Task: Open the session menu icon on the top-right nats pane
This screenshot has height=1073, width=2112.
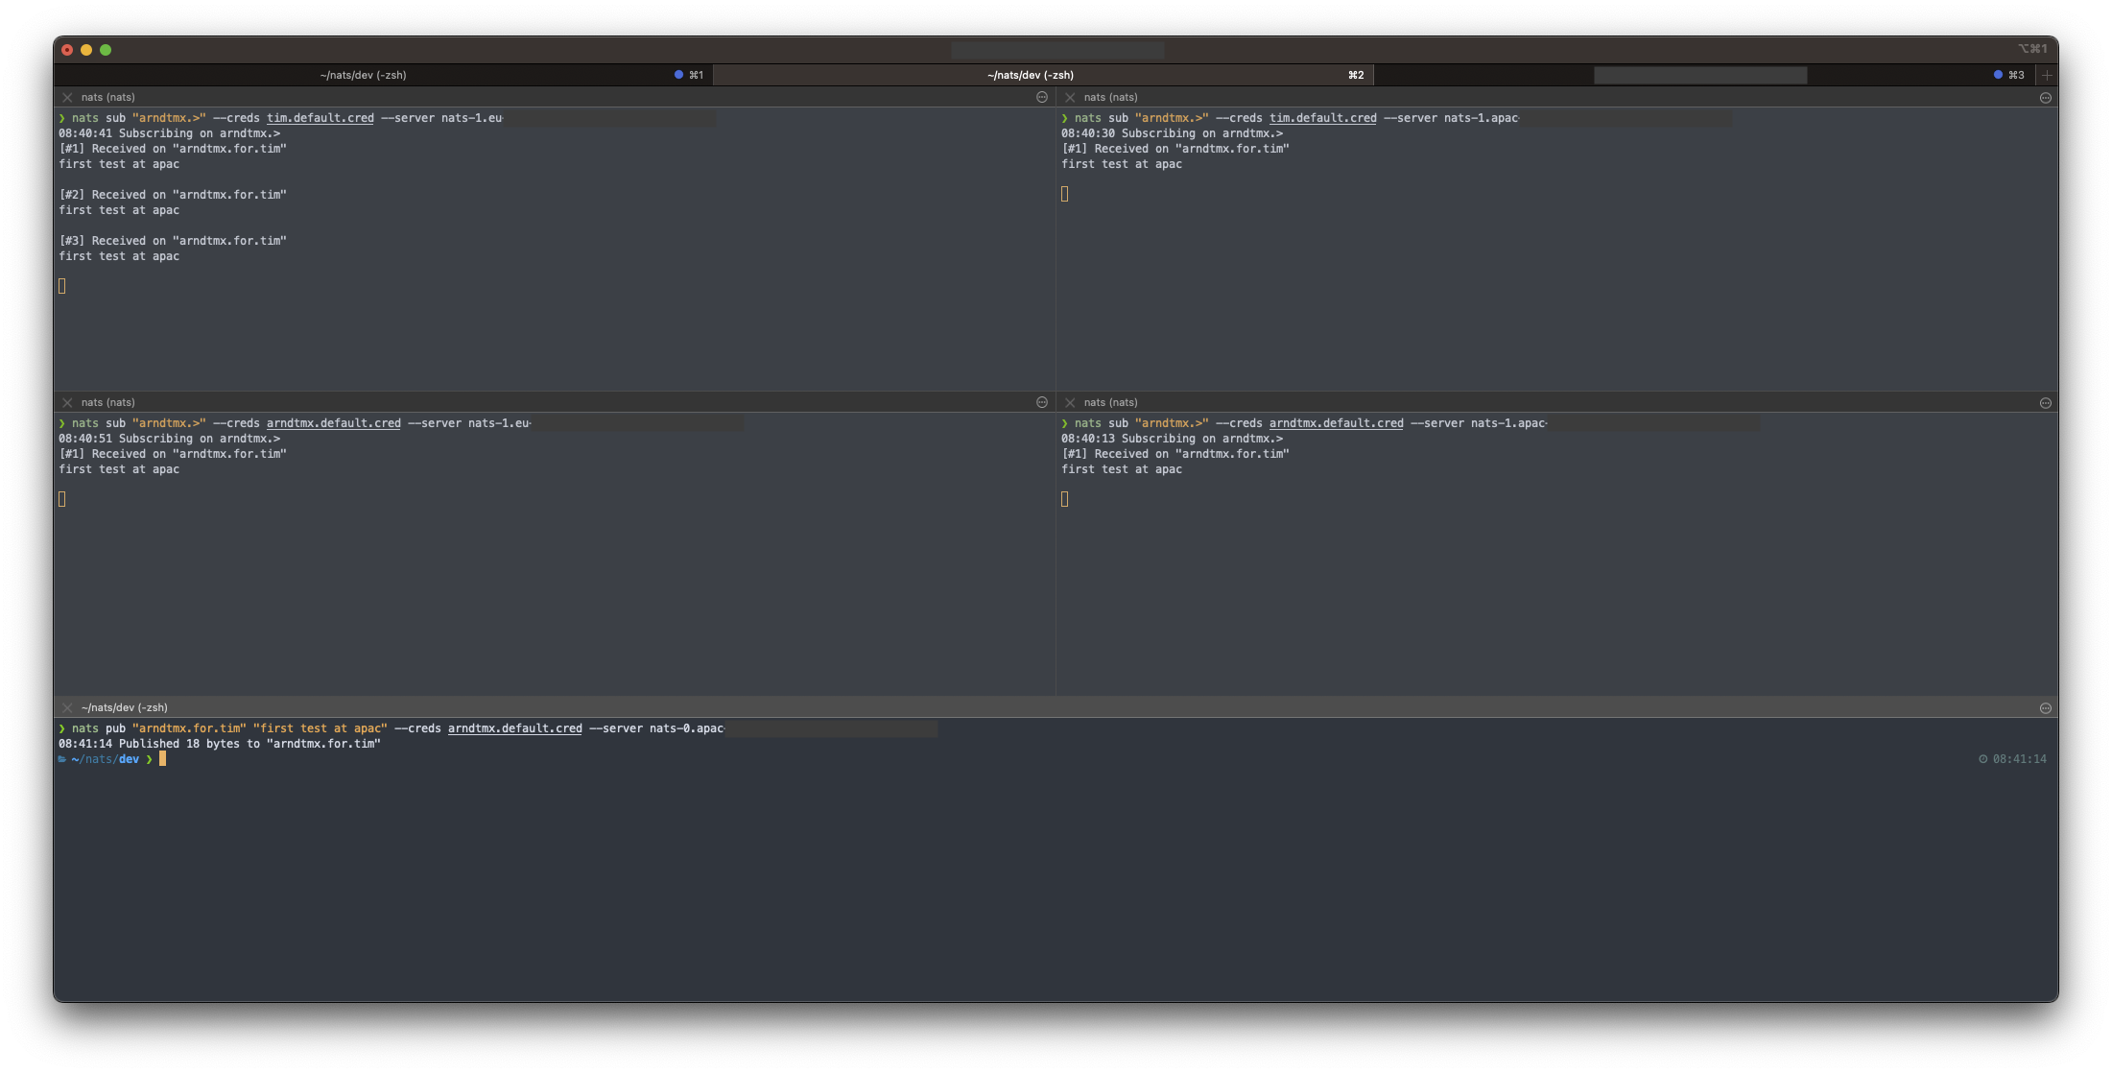Action: 2045,96
